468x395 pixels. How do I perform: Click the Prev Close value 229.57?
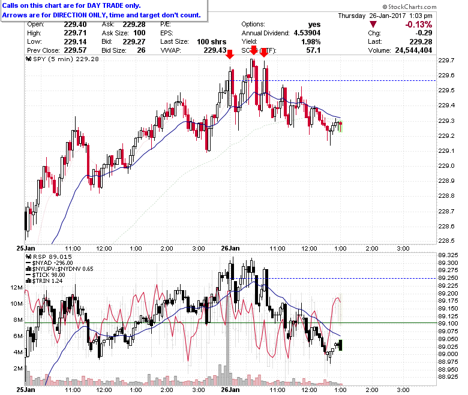tap(75, 50)
